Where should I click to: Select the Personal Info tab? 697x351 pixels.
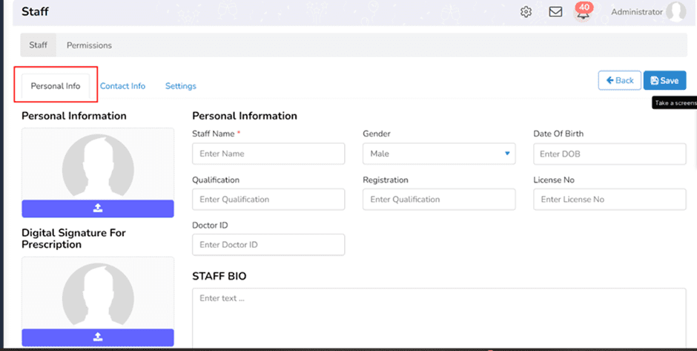click(x=56, y=86)
